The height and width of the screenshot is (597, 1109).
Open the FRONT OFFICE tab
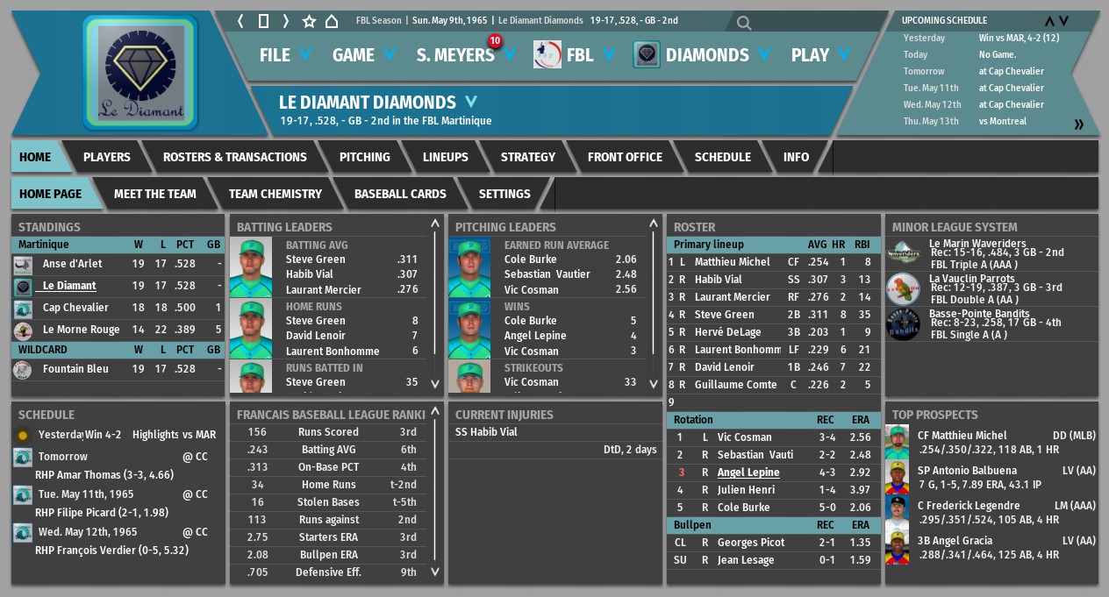click(625, 157)
